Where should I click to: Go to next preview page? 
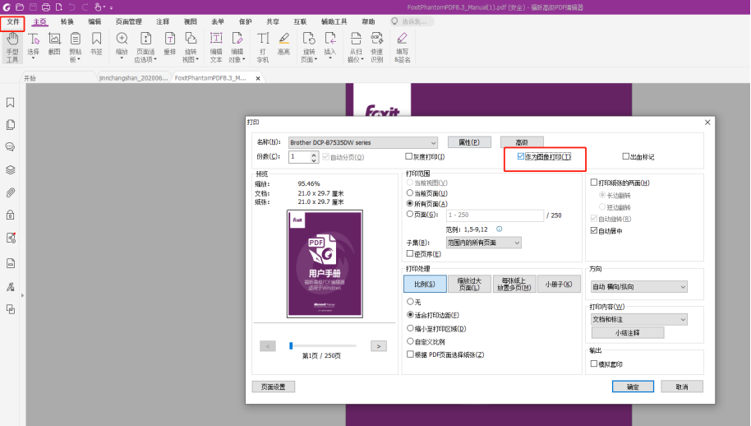(x=379, y=346)
